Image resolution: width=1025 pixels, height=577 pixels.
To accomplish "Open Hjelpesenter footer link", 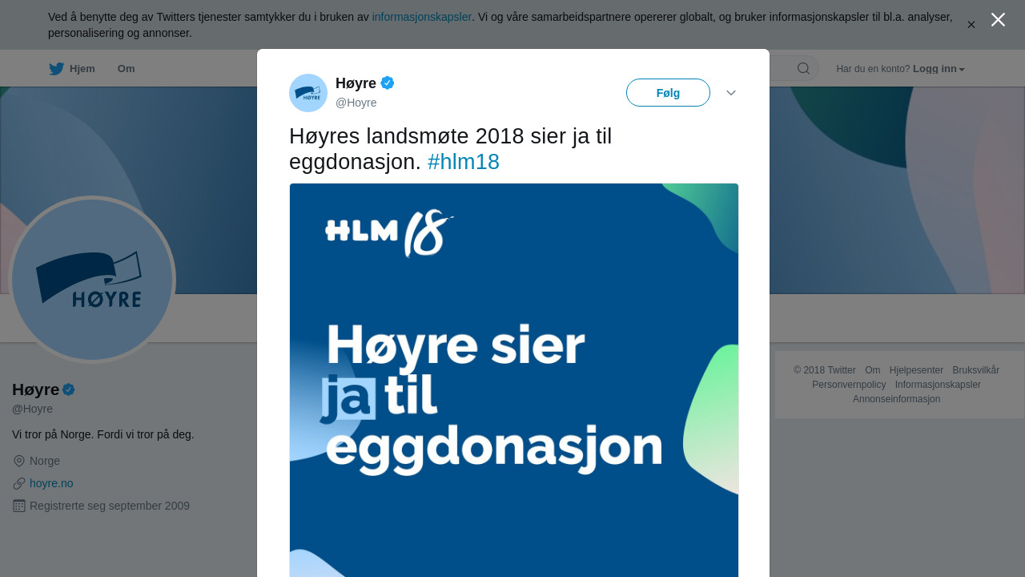I will point(916,370).
